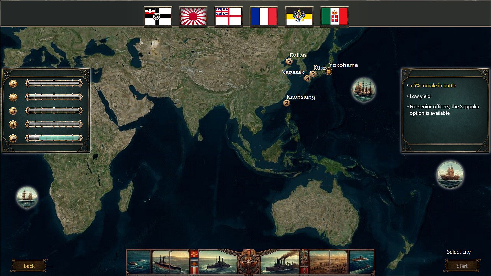Choose the Japanese rising sun flag

coord(193,16)
